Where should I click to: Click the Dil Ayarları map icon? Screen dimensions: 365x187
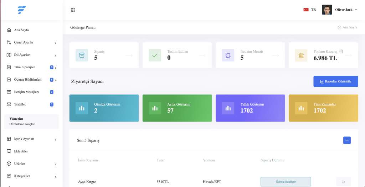[x=9, y=55]
